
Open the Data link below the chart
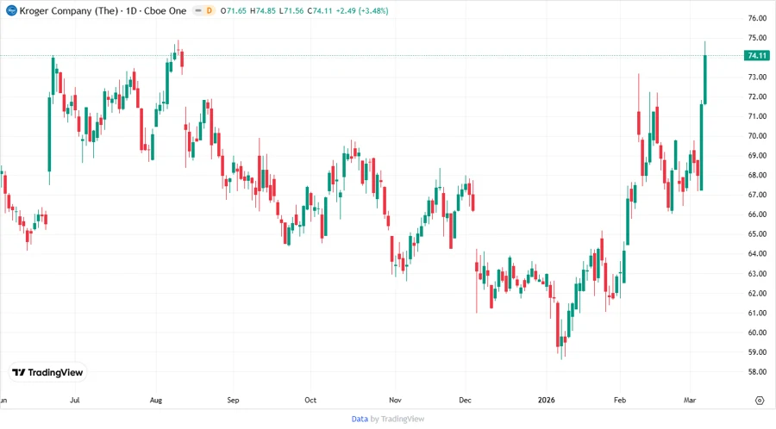coord(360,420)
